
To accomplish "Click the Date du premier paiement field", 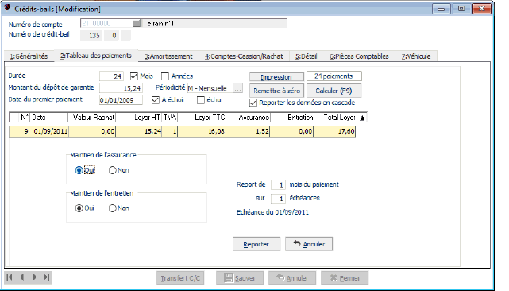I will click(121, 100).
